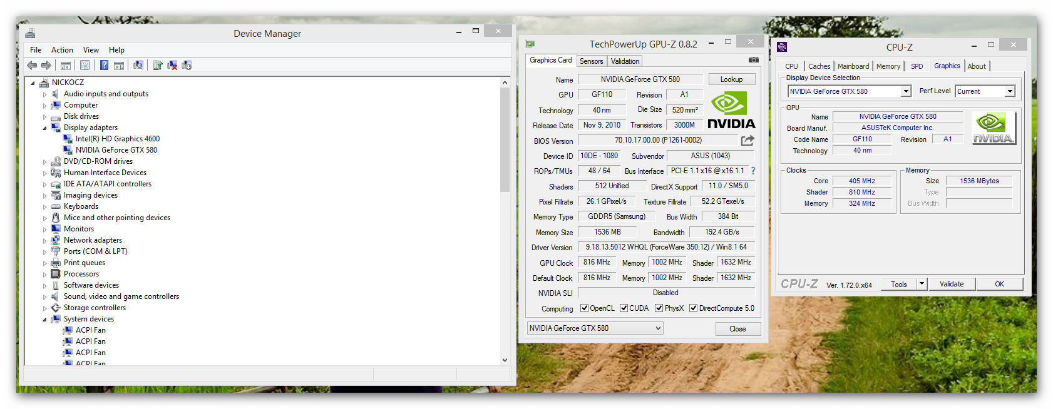Click Disable device toolbar icon with down arrow
The height and width of the screenshot is (409, 1053).
(x=186, y=65)
